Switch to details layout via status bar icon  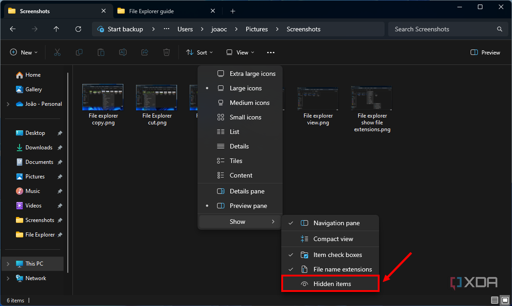[x=494, y=300]
